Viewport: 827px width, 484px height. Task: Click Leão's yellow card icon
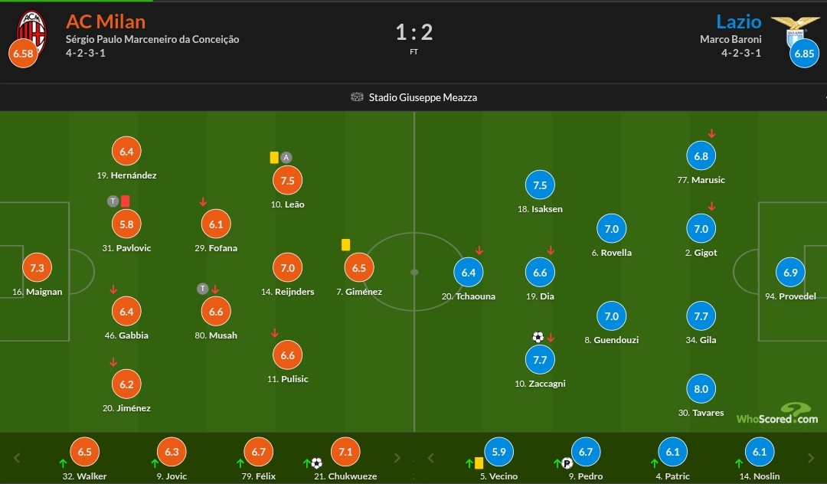coord(274,157)
